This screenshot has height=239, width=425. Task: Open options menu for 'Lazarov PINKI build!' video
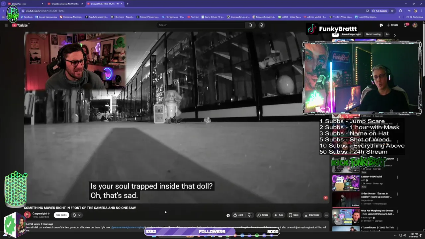[x=397, y=177]
